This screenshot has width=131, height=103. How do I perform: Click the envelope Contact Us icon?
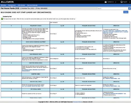click(106, 2)
